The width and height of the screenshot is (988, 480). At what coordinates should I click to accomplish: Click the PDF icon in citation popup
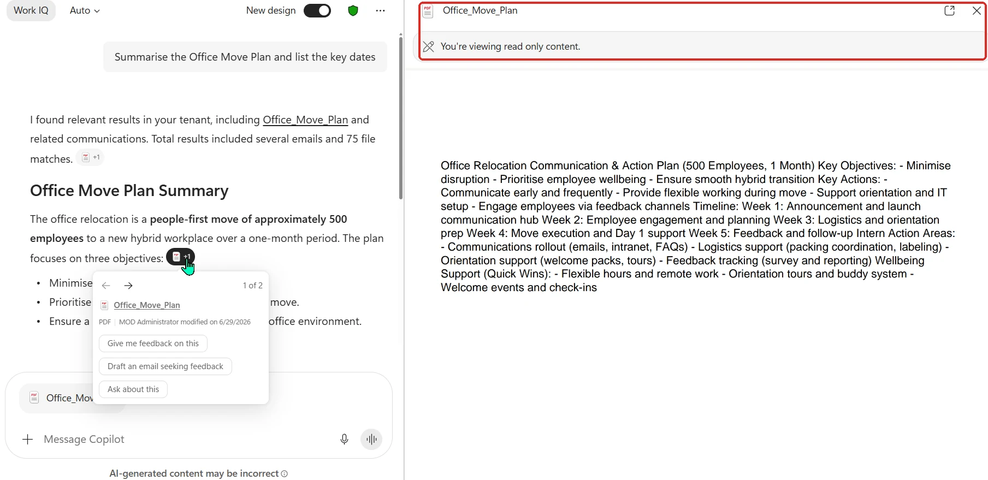[104, 305]
